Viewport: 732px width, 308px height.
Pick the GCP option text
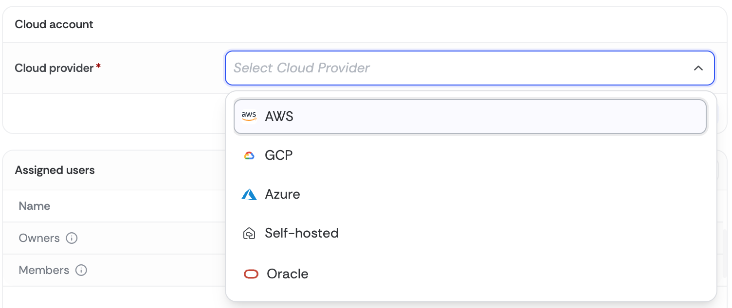(x=279, y=155)
